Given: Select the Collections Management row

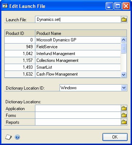Looking at the screenshot, I should 62,60.
